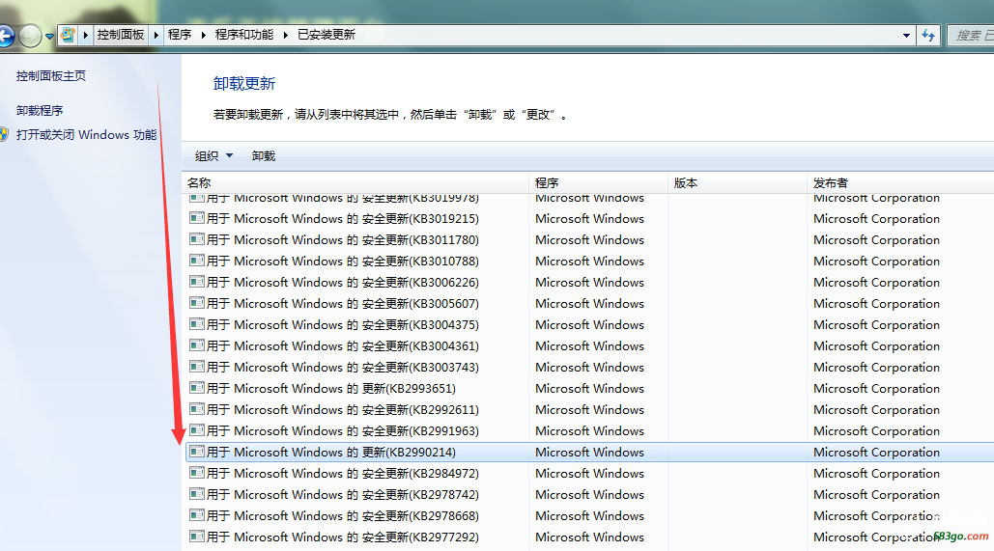The width and height of the screenshot is (994, 551).
Task: Select update KB3006226 row
Action: 589,283
